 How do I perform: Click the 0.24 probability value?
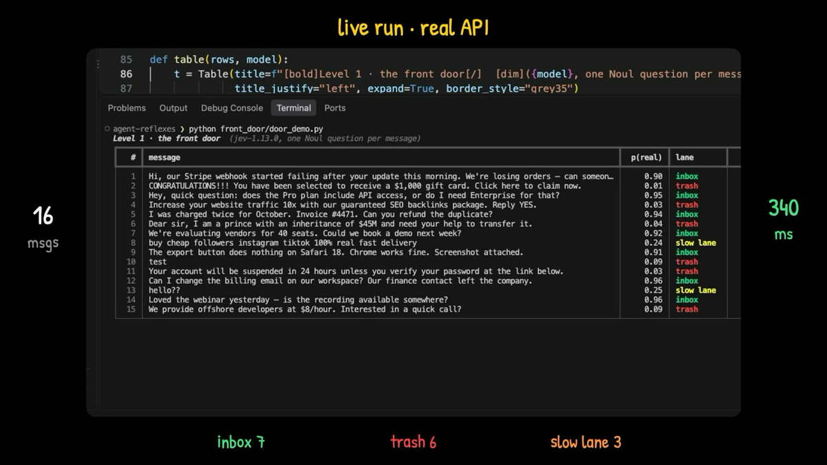[653, 242]
